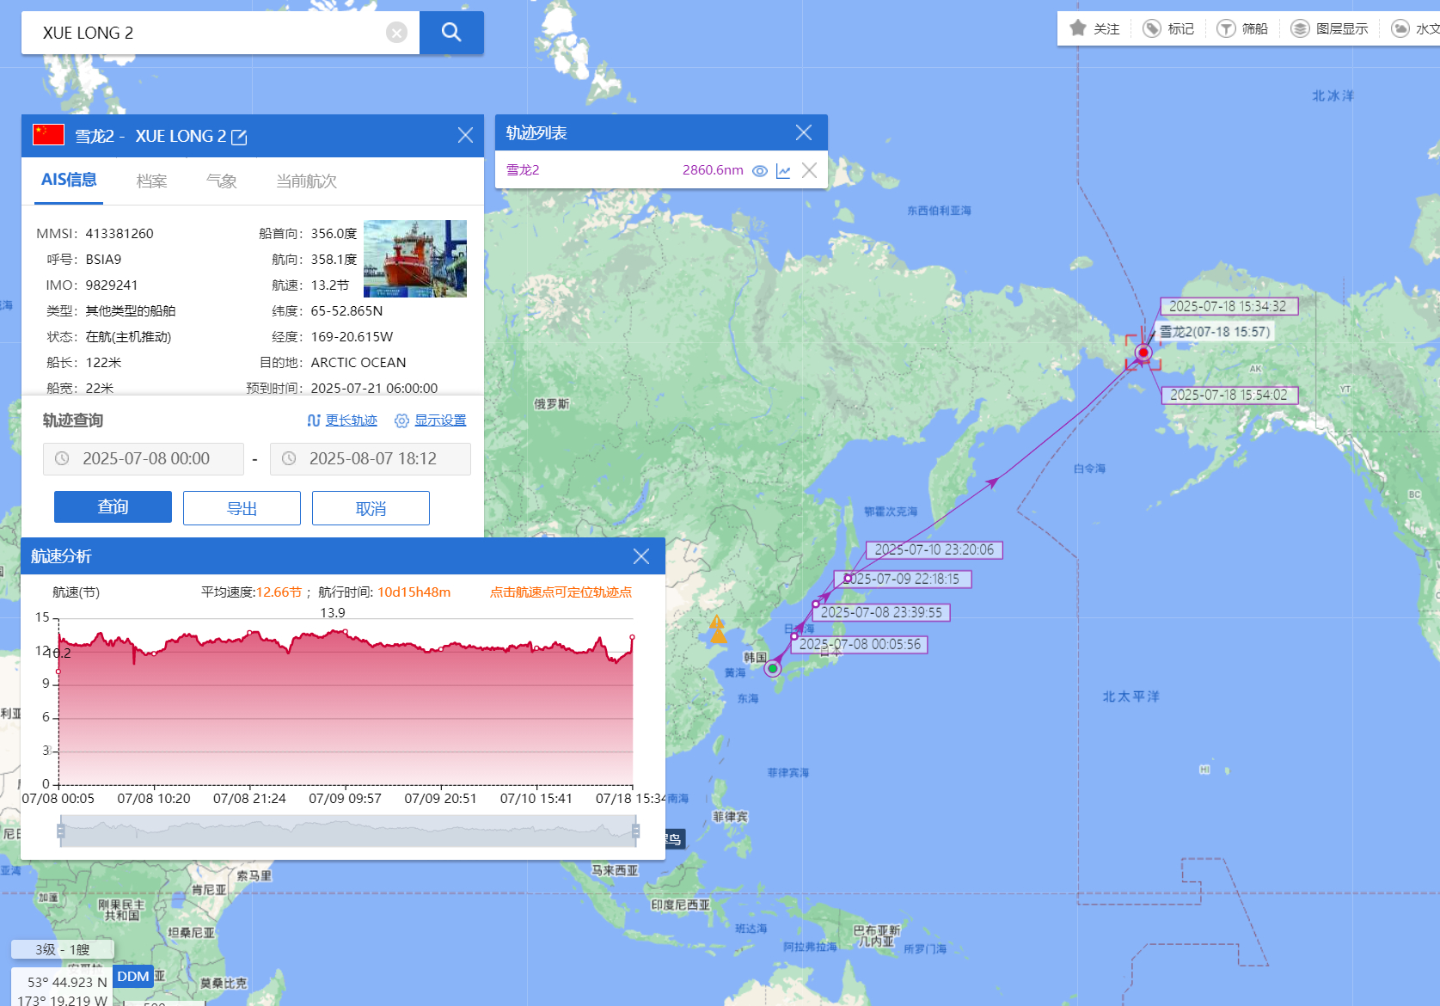Open the speed chart icon in track list
Image resolution: width=1440 pixels, height=1006 pixels.
(783, 171)
